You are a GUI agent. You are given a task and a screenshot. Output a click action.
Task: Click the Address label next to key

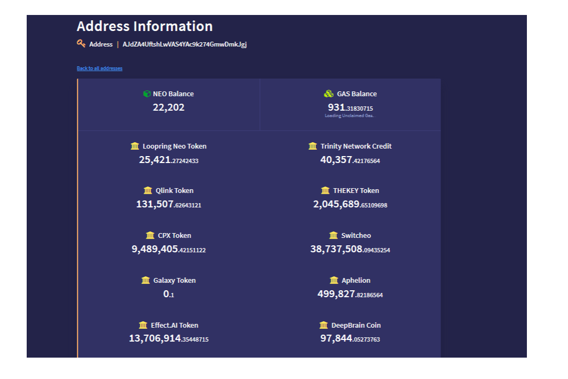pos(101,44)
